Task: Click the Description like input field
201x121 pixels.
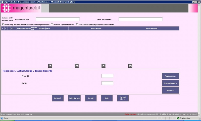Action: (x=58, y=19)
